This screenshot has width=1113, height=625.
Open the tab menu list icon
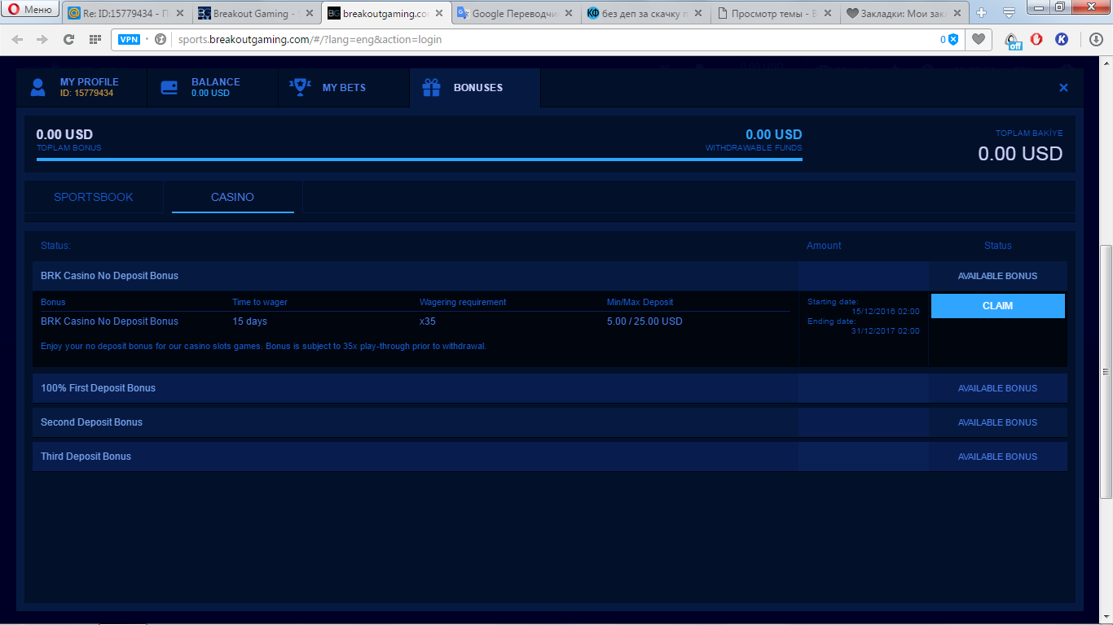(x=1009, y=13)
